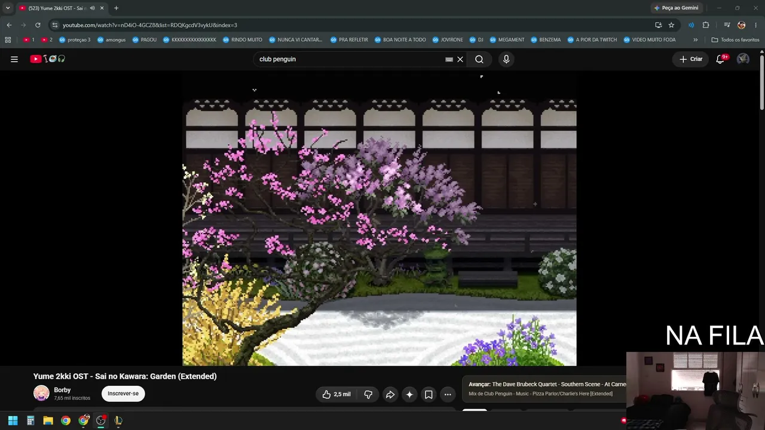Image resolution: width=765 pixels, height=430 pixels.
Task: Click the pixel-art garden video player
Action: pyautogui.click(x=380, y=218)
